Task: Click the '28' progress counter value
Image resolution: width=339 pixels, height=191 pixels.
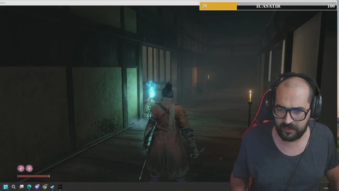Action: pos(204,6)
